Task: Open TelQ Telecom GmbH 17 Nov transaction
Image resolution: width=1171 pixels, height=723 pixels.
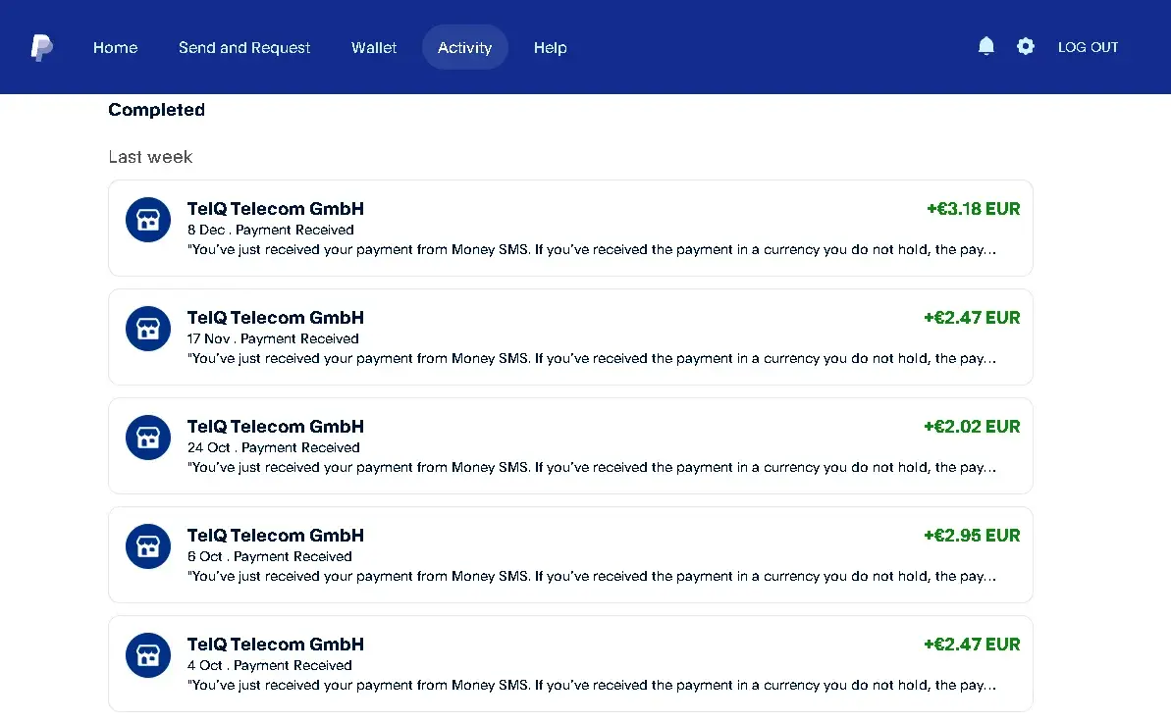Action: [570, 336]
